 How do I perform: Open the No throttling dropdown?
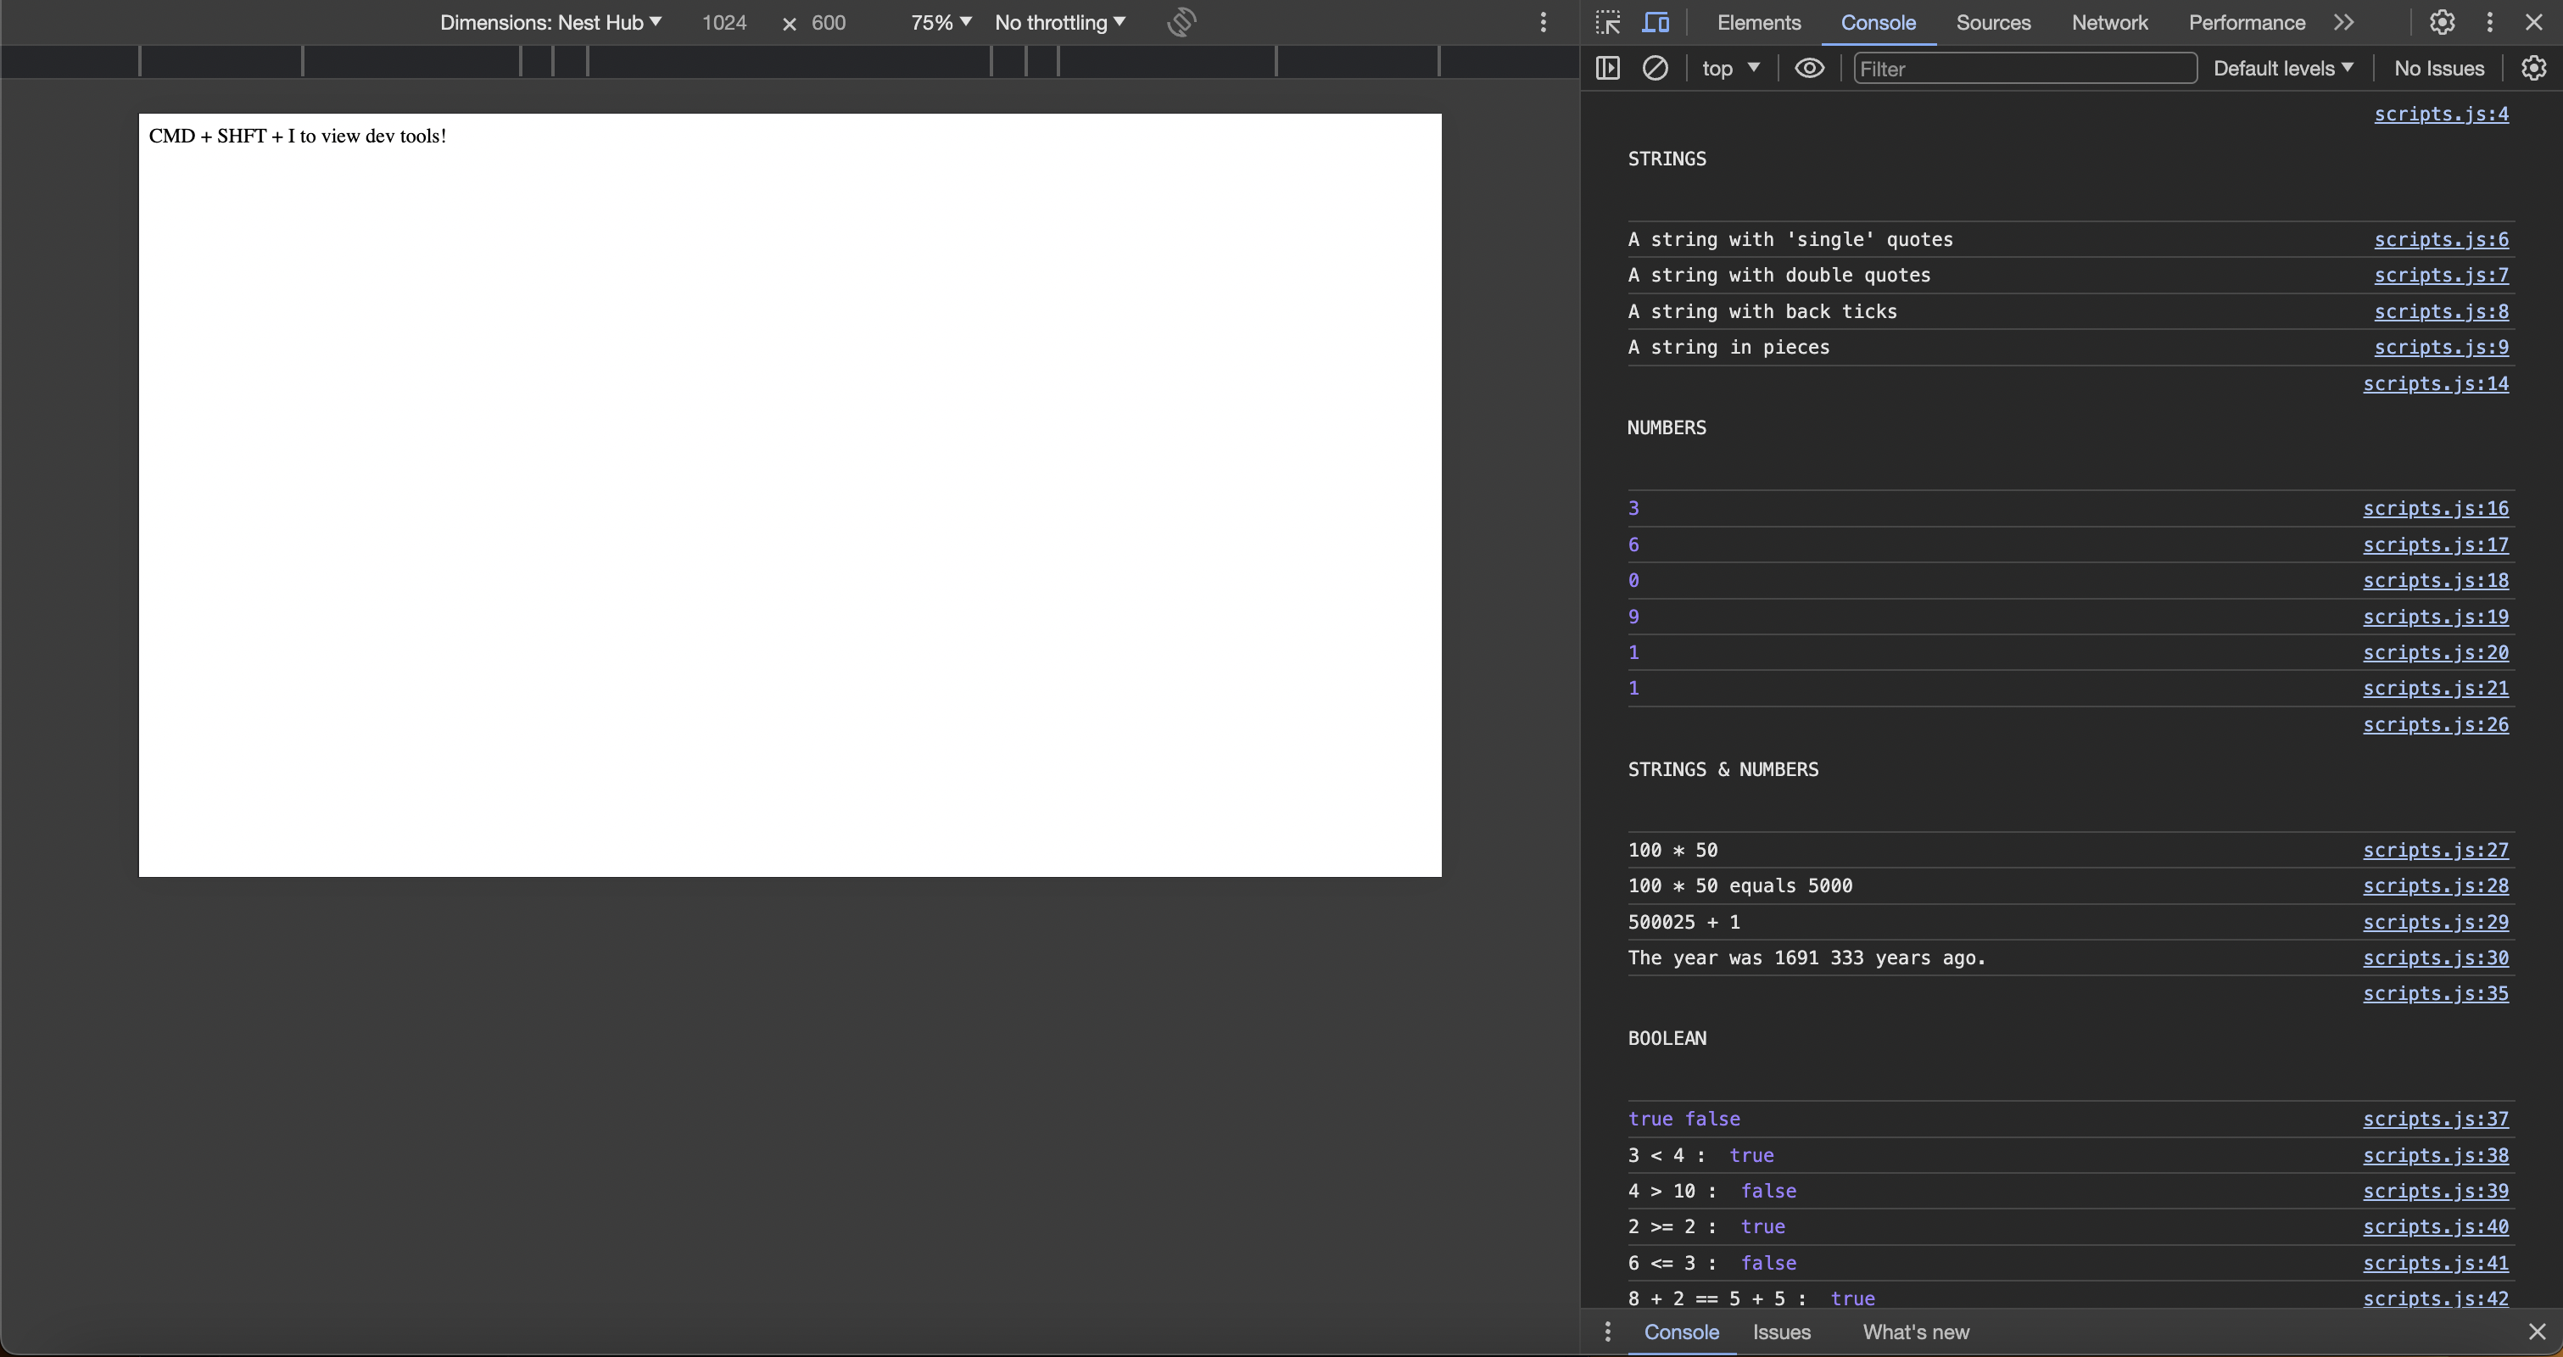click(1059, 22)
